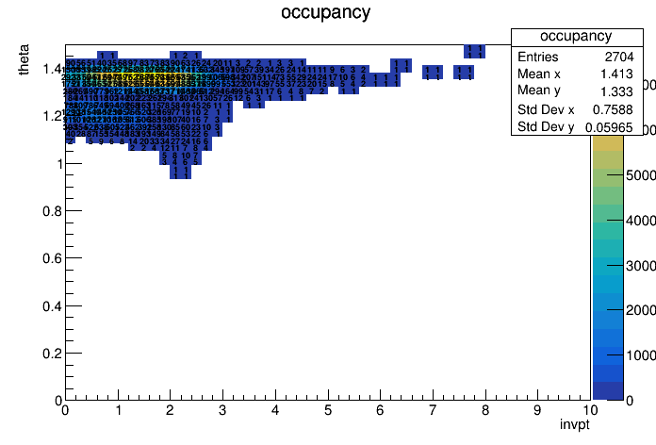Select the Mean y value "1.333"
Image resolution: width=656 pixels, height=445 pixels.
pos(616,91)
